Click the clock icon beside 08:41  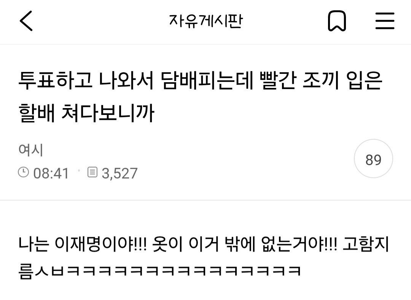pyautogui.click(x=23, y=172)
